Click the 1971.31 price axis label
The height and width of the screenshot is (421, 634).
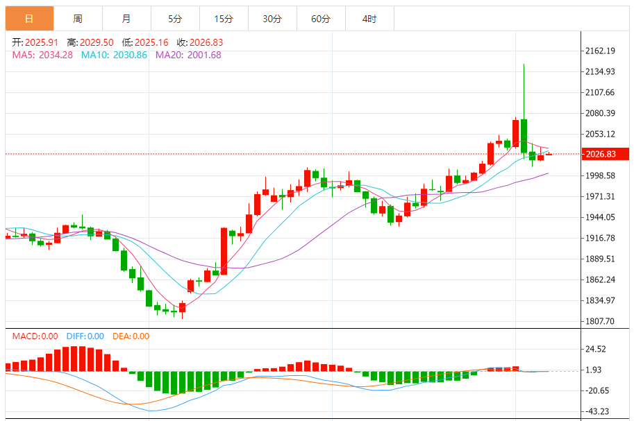pyautogui.click(x=600, y=196)
